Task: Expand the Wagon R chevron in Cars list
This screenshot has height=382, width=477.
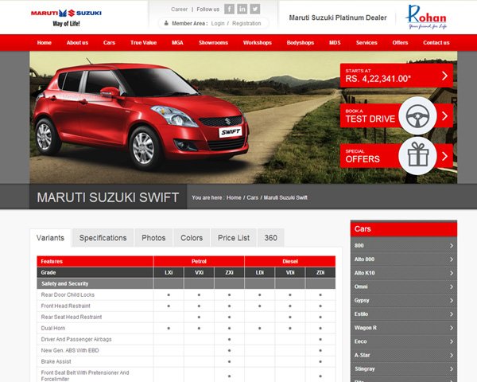Action: (x=451, y=327)
